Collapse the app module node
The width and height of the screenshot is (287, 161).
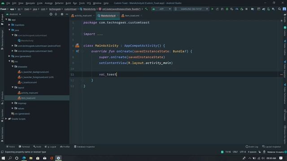coord(6,20)
